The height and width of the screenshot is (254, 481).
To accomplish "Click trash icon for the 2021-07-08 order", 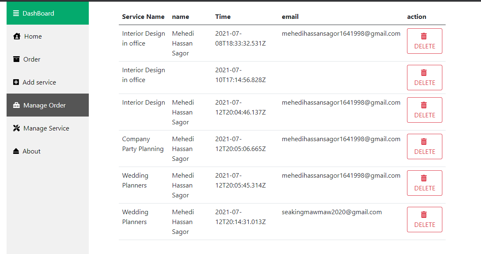I will point(423,36).
